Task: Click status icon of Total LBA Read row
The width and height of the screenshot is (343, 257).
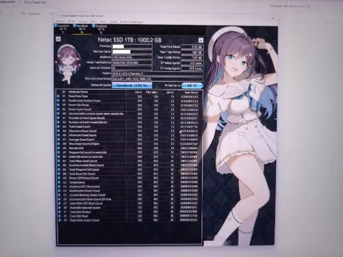Action: (60, 216)
